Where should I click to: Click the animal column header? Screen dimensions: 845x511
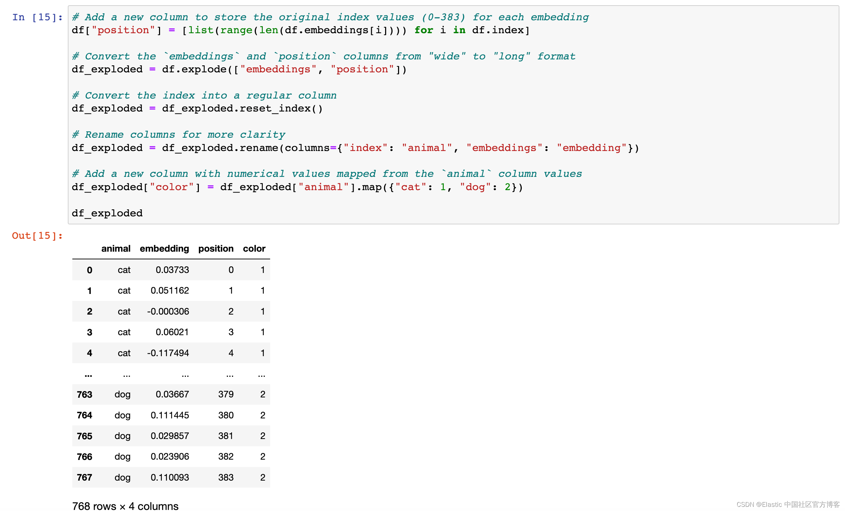tap(116, 249)
